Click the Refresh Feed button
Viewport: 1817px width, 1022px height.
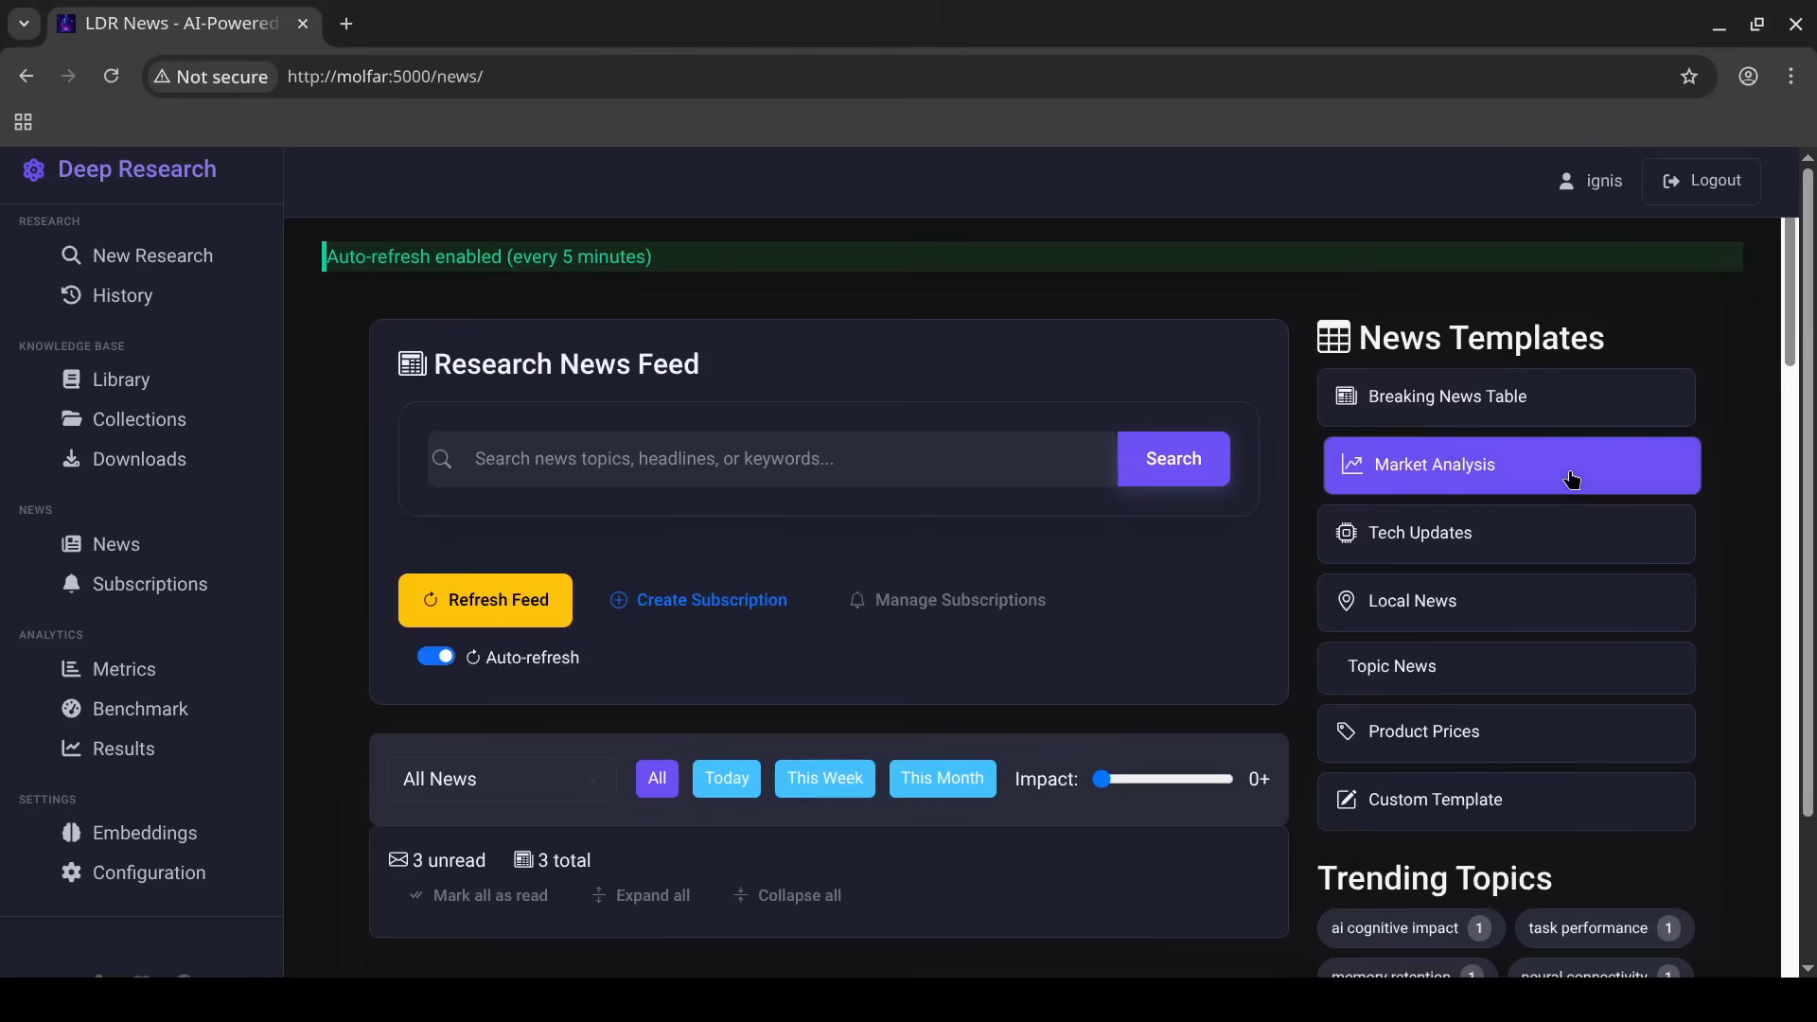pyautogui.click(x=485, y=600)
